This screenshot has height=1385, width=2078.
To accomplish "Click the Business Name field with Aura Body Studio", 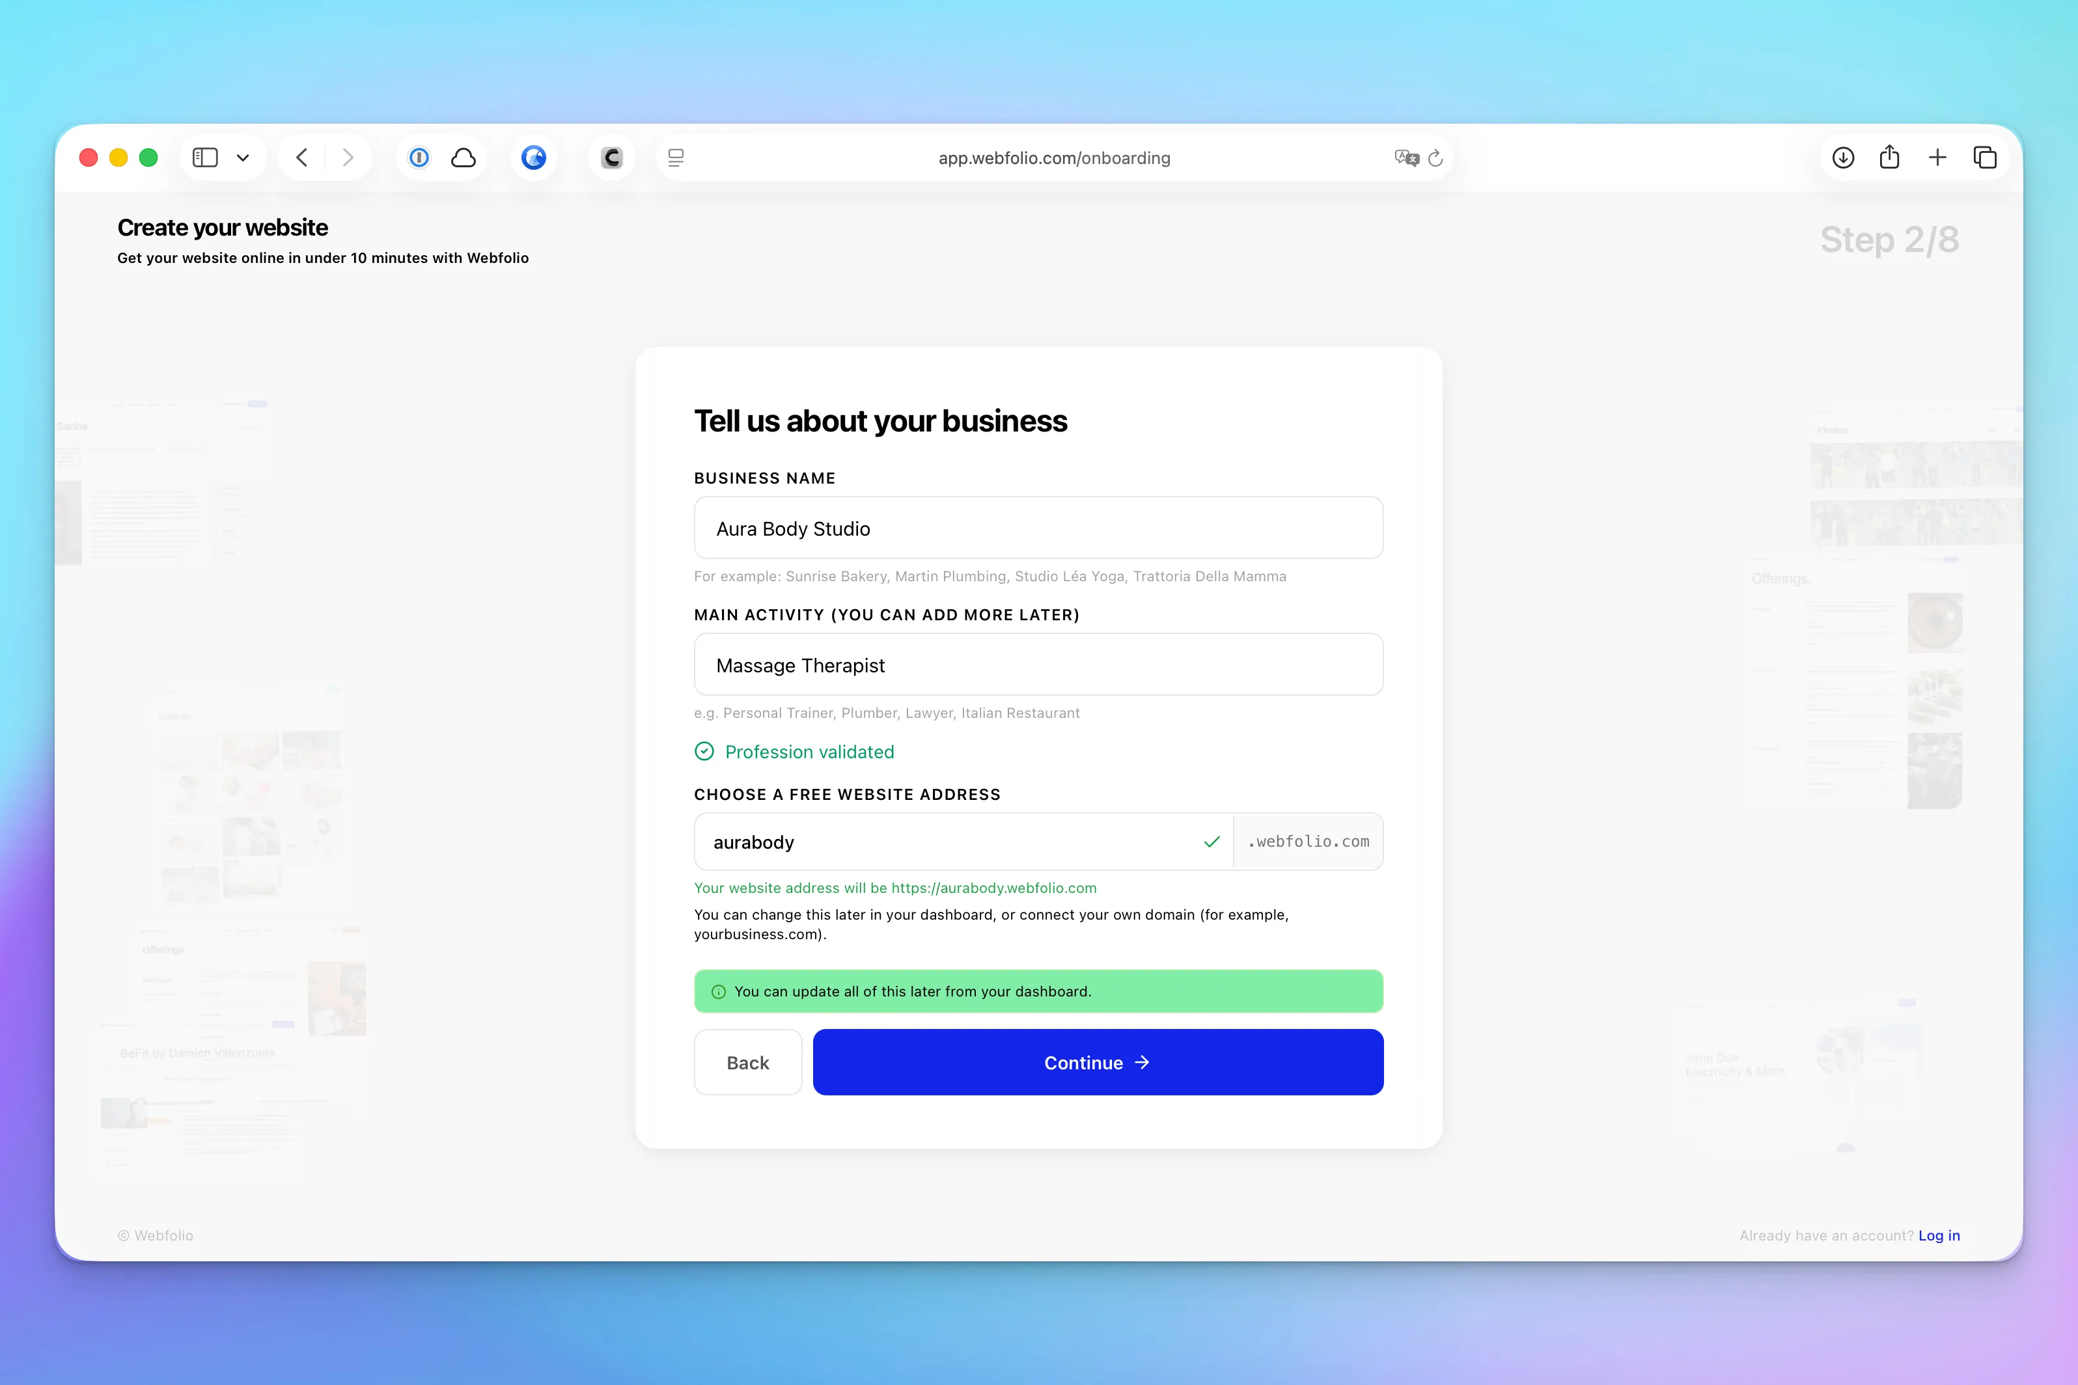I will coord(1039,527).
